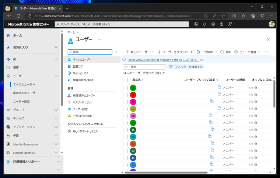Open the 一括操作 dropdown
This screenshot has width=280, height=178.
tap(207, 52)
